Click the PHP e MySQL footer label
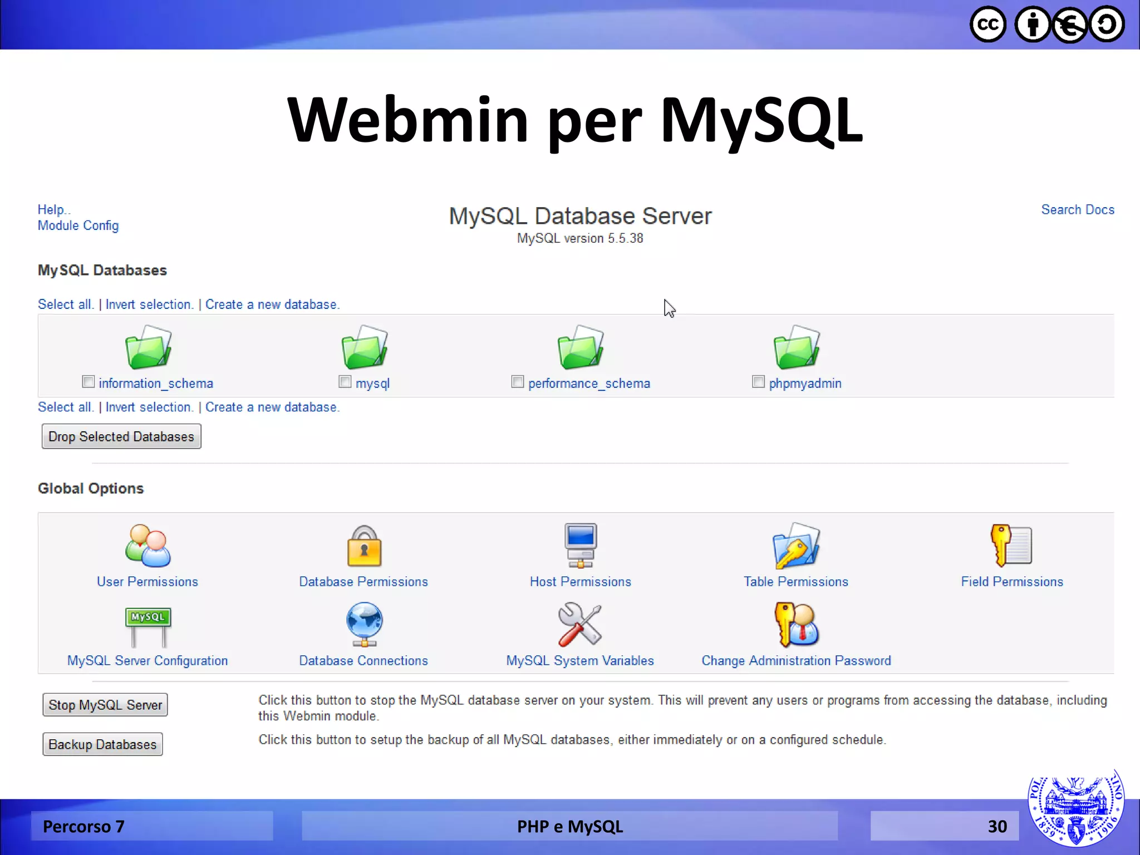 click(x=570, y=827)
